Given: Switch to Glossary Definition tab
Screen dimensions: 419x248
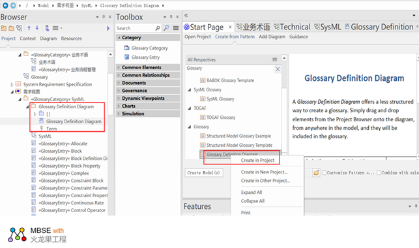Looking at the screenshot, I should (379, 27).
